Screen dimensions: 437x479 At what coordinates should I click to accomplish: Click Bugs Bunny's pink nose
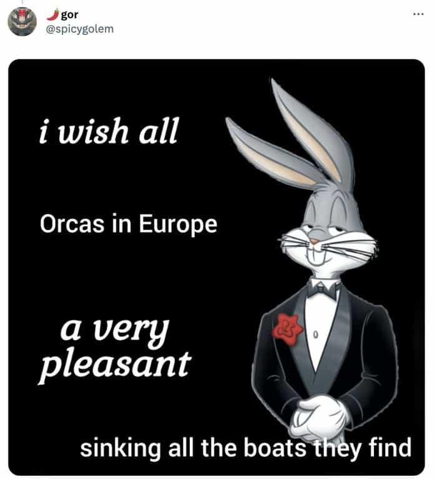coord(315,240)
